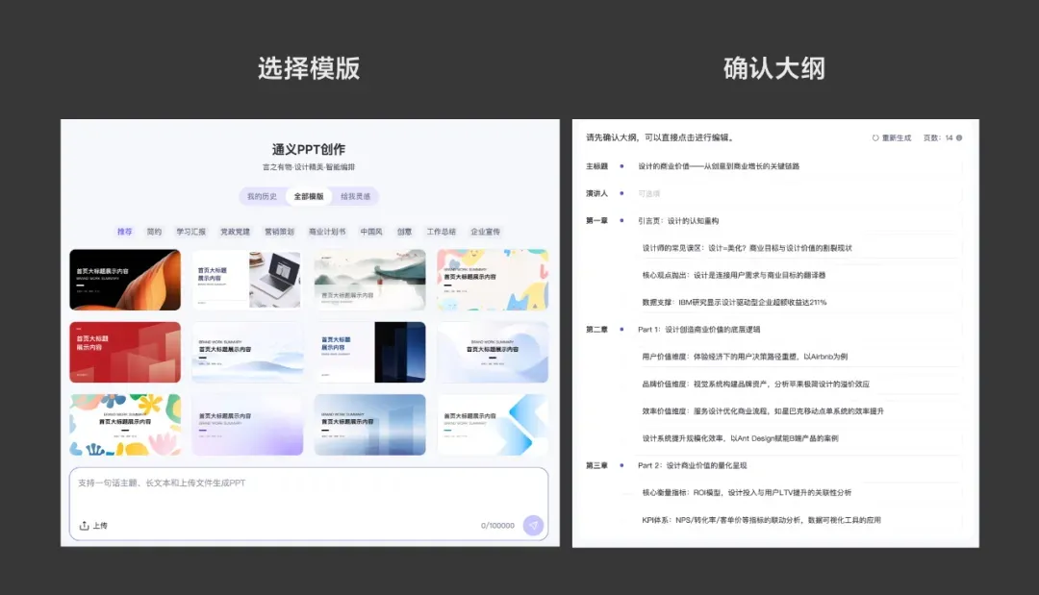Click the 上传 upload icon
The width and height of the screenshot is (1039, 595).
[82, 526]
